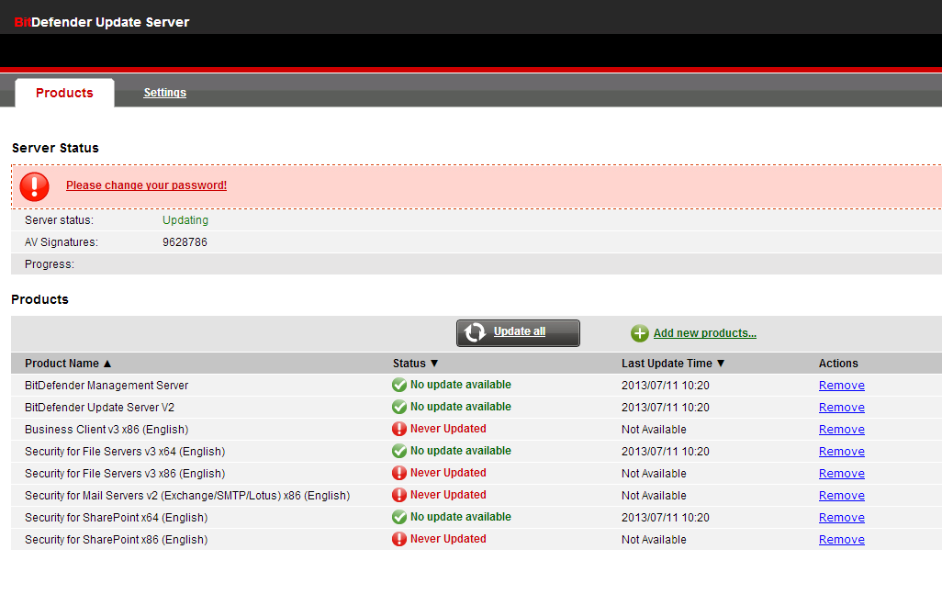Click the AV Signatures value 9628786
942x594 pixels.
[x=185, y=242]
